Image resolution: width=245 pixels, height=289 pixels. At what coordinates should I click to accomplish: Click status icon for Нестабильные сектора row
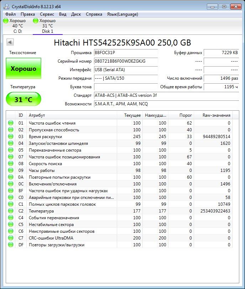(x=11, y=224)
